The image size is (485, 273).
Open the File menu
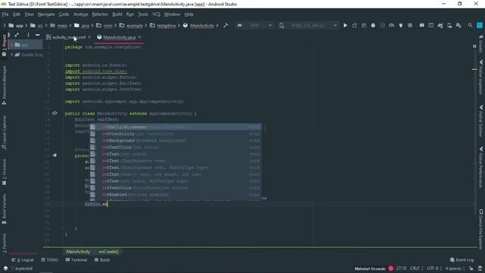tap(5, 14)
